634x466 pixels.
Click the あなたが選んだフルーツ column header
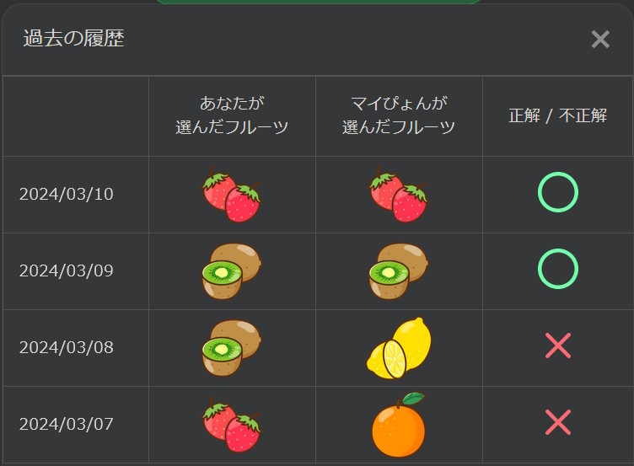[x=232, y=115]
